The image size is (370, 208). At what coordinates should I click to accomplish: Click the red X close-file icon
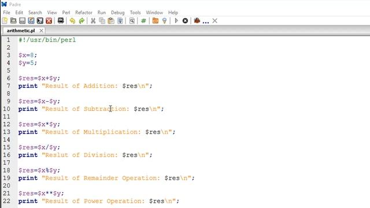click(49, 21)
